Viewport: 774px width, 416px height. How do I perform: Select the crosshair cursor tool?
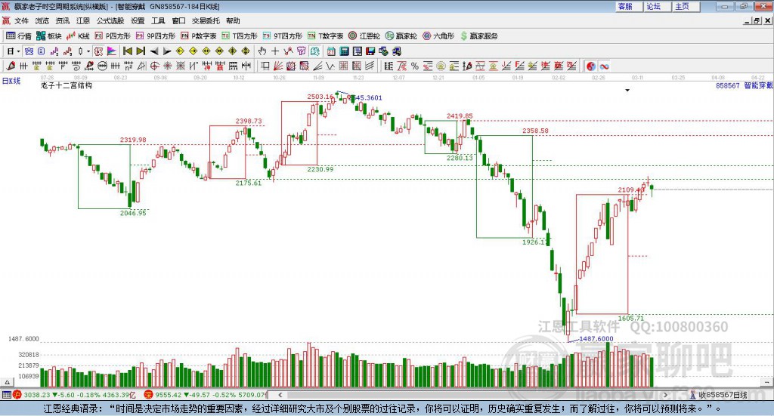(x=275, y=51)
